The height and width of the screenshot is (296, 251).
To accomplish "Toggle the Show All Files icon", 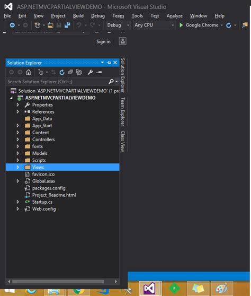I will tap(79, 72).
